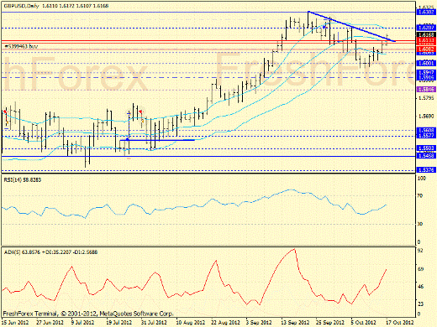
Task: Select the 31 Jul 2012 date label
Action: pos(154,322)
